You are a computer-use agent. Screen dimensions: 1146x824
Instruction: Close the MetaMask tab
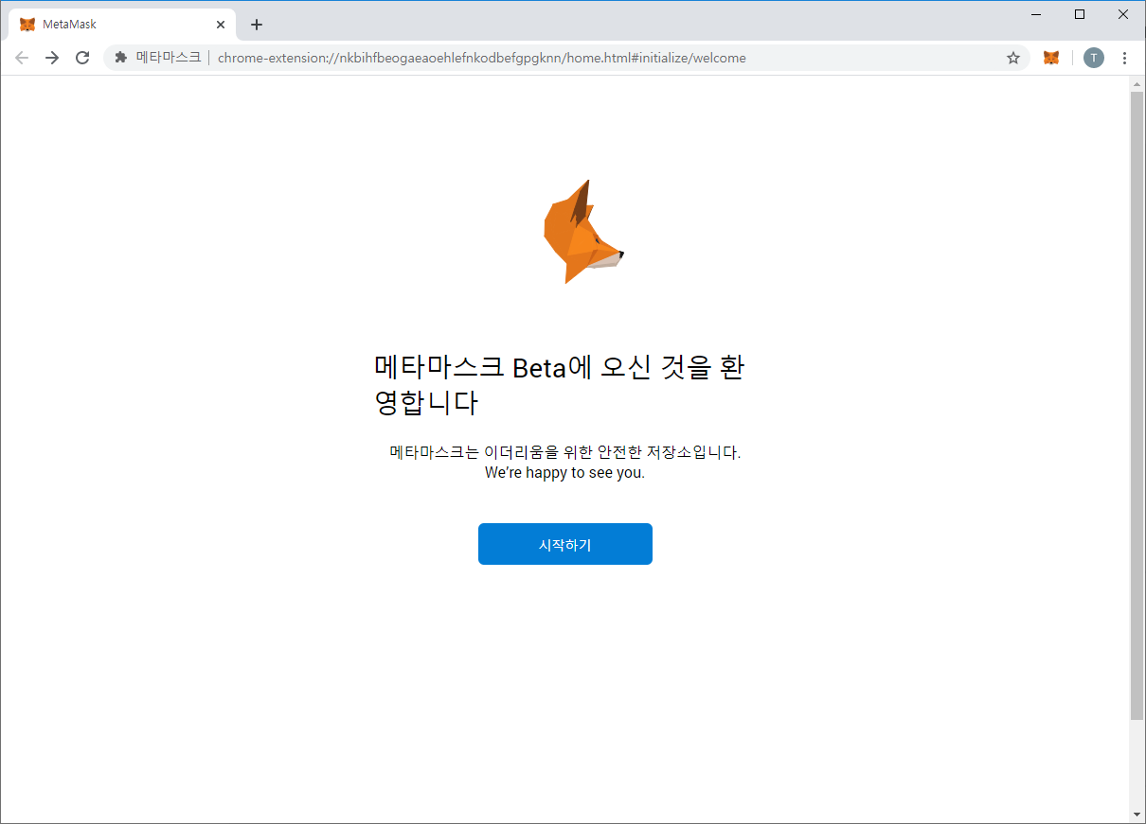click(x=221, y=25)
